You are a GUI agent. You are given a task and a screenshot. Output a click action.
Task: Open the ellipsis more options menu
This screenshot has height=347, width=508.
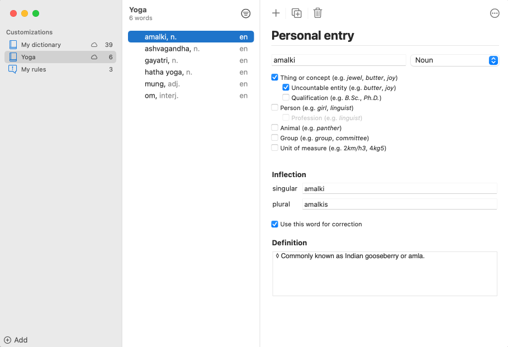pyautogui.click(x=495, y=13)
